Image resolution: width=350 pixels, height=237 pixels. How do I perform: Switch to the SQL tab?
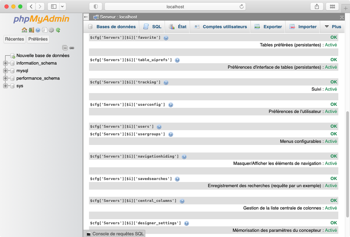click(x=152, y=27)
